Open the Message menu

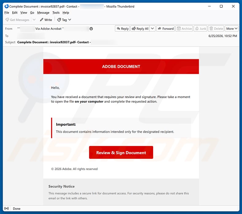[x=43, y=13]
